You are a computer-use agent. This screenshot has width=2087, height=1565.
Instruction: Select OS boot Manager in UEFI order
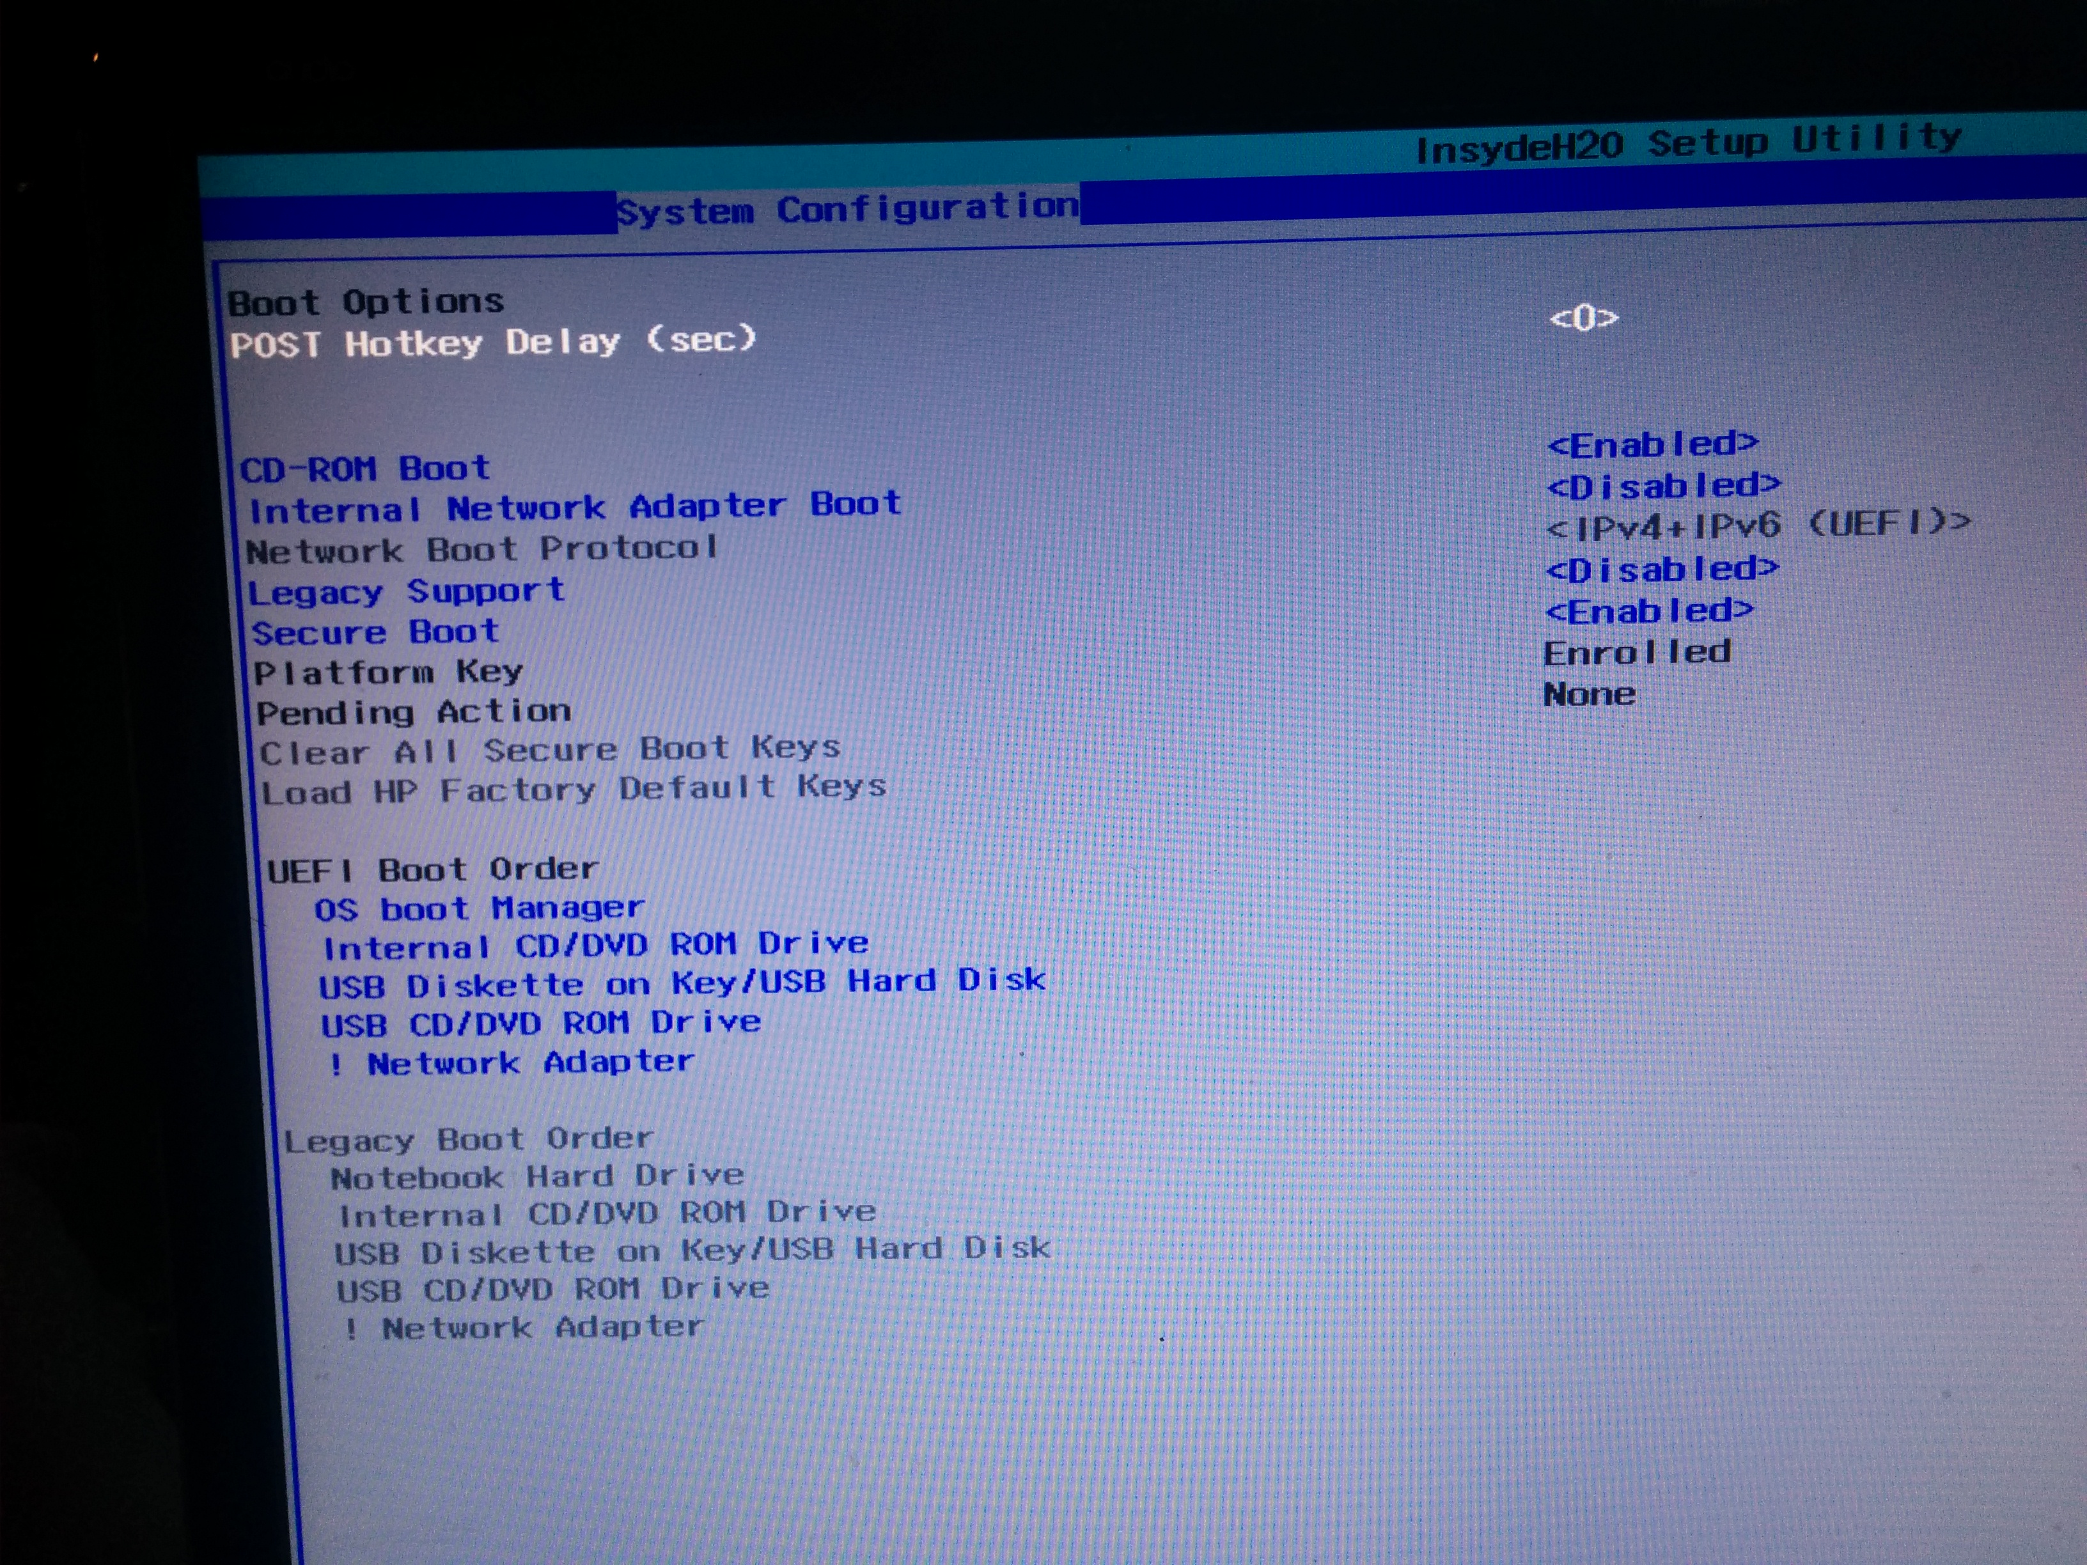click(480, 908)
